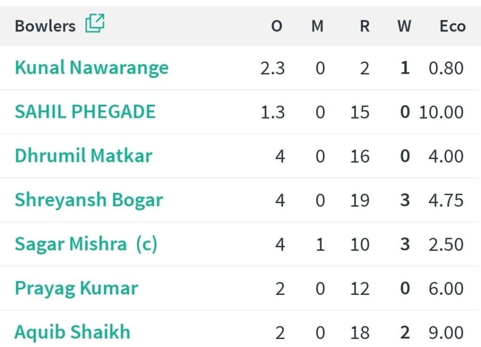Click the O overs column header
The height and width of the screenshot is (347, 481).
click(277, 26)
